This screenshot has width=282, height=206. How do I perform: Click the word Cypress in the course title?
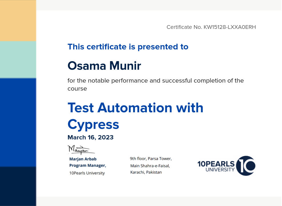[93, 125]
